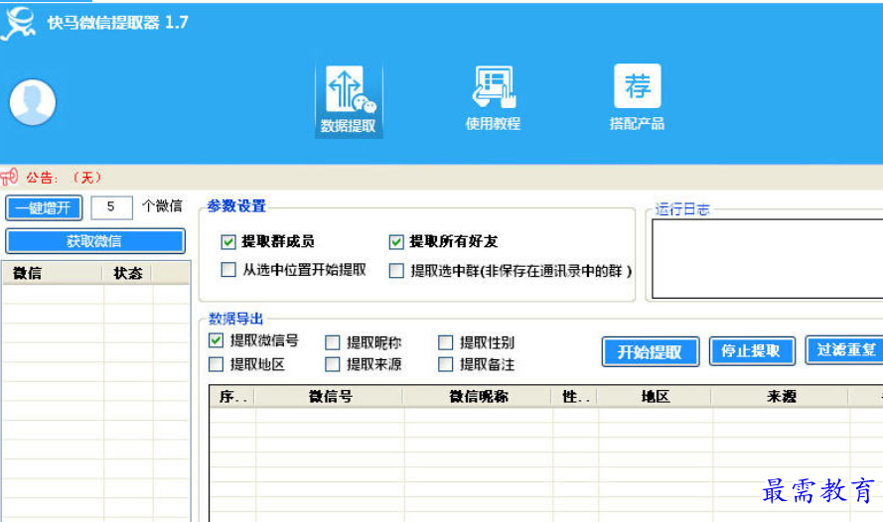Screen dimensions: 883x522
Task: Click the 来源 column header
Action: tap(781, 397)
